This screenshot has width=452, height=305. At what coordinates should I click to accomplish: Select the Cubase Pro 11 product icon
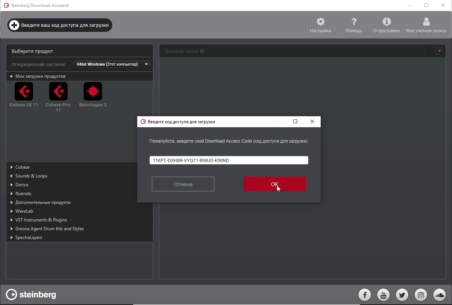pyautogui.click(x=58, y=91)
